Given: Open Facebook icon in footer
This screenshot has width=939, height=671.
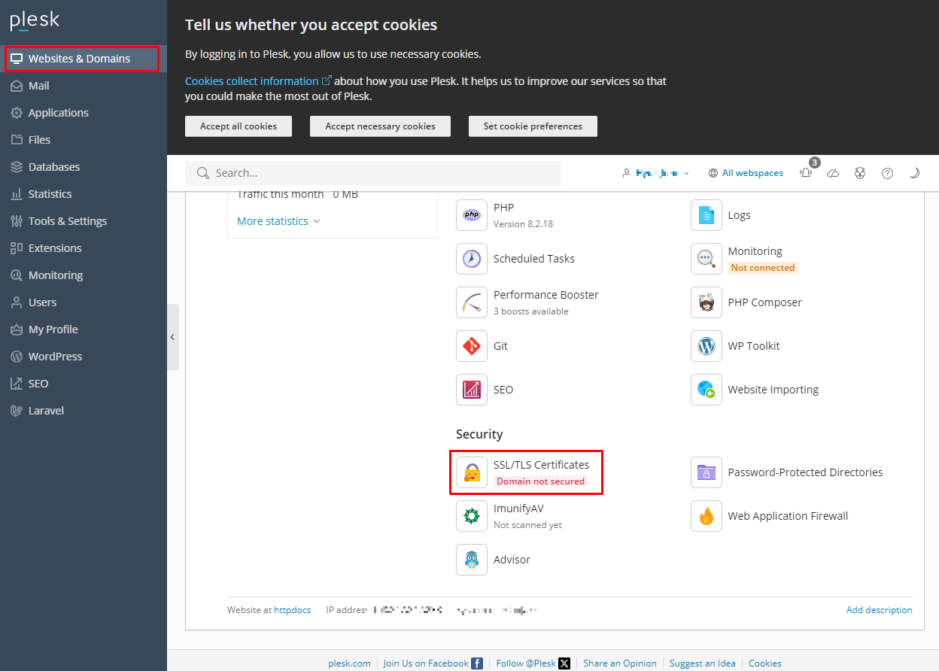Looking at the screenshot, I should [477, 663].
